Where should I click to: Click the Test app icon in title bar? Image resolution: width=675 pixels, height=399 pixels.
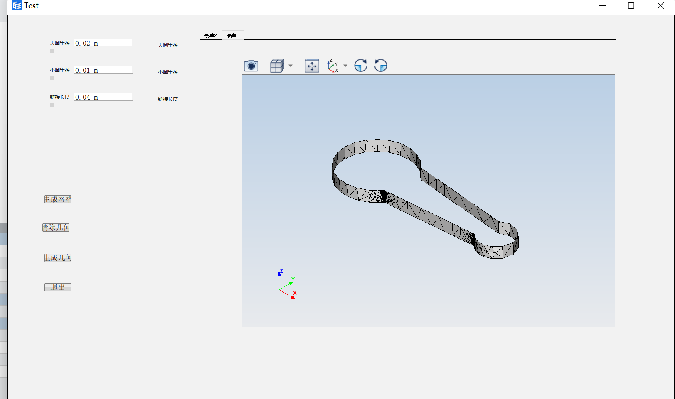[17, 5]
